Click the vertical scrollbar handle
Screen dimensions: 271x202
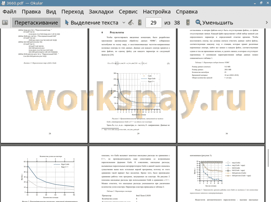pos(268,158)
